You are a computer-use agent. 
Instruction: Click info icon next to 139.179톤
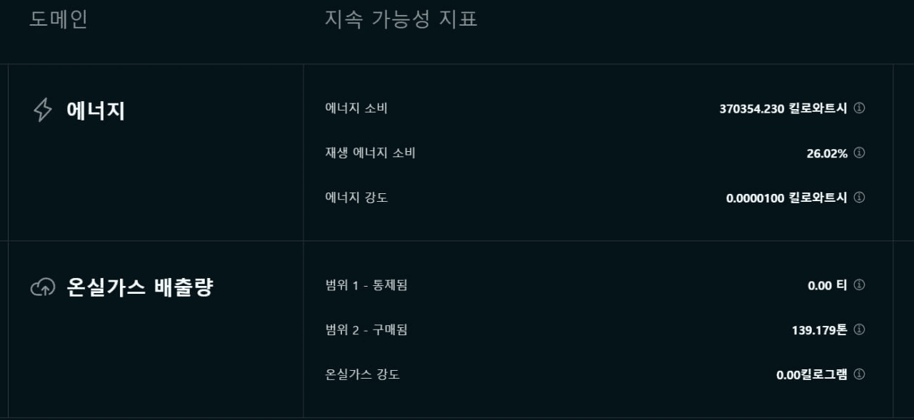tap(859, 329)
